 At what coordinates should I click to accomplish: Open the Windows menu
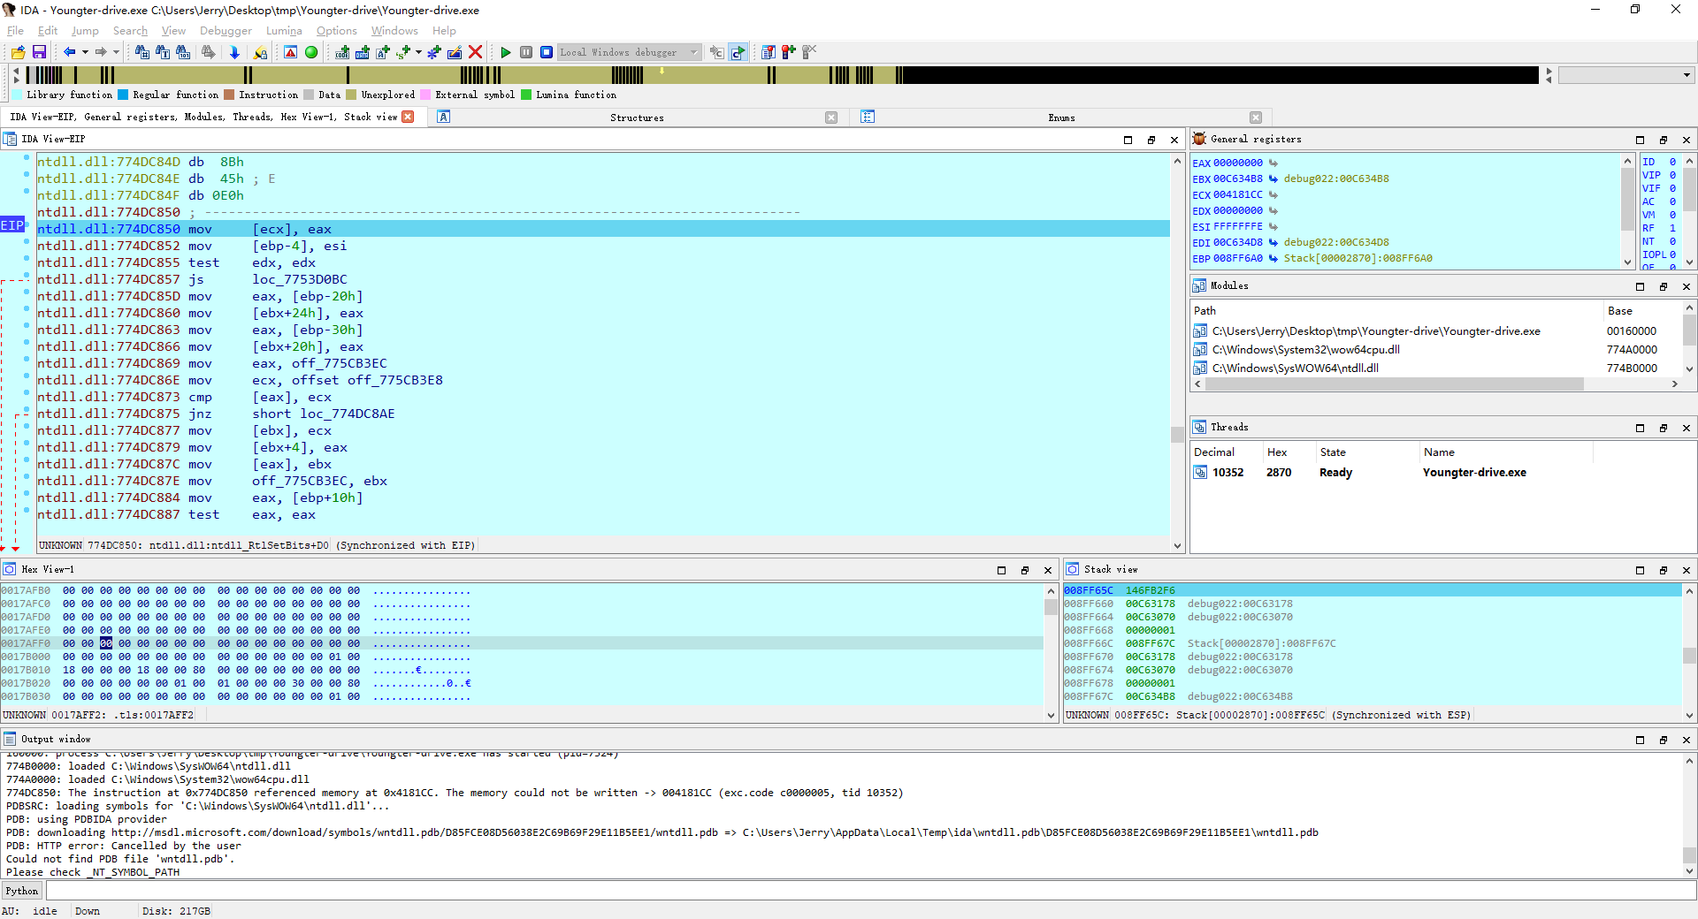tap(394, 31)
